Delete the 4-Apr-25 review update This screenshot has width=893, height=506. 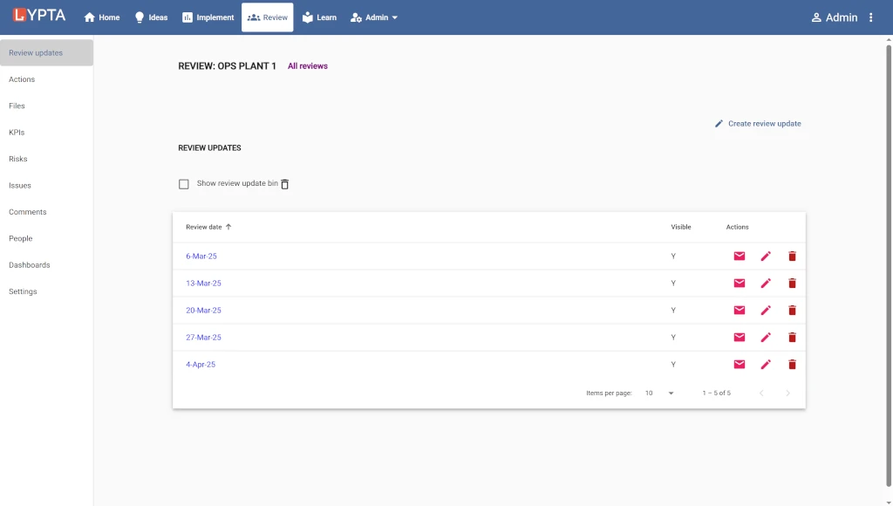click(792, 365)
